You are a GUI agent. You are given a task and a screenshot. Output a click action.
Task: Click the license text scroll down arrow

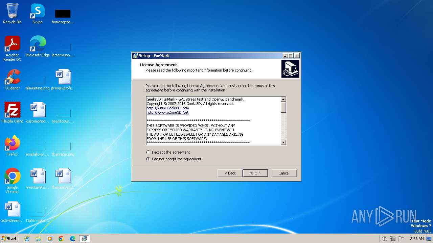pos(283,142)
